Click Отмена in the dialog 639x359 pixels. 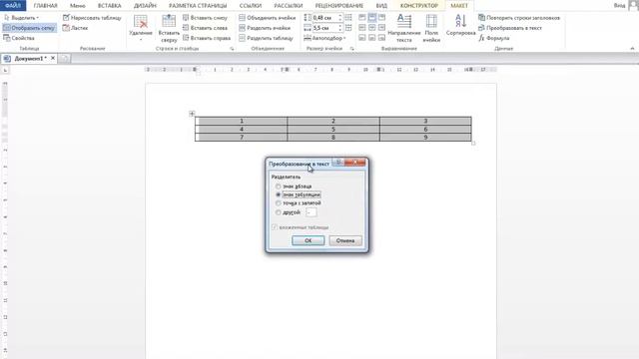click(345, 240)
